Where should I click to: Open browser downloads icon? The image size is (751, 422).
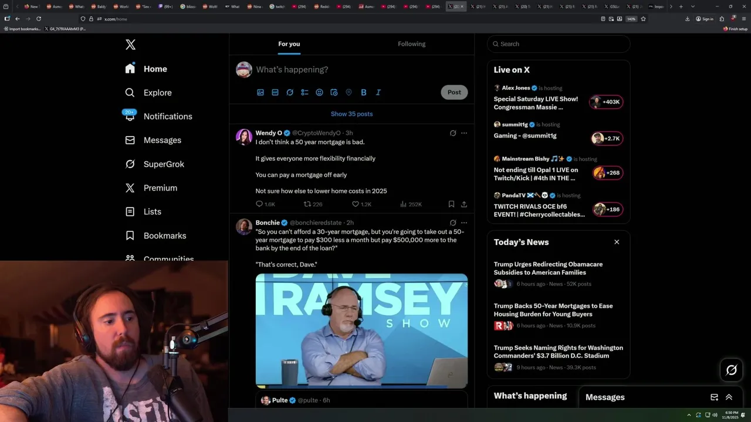pos(688,19)
